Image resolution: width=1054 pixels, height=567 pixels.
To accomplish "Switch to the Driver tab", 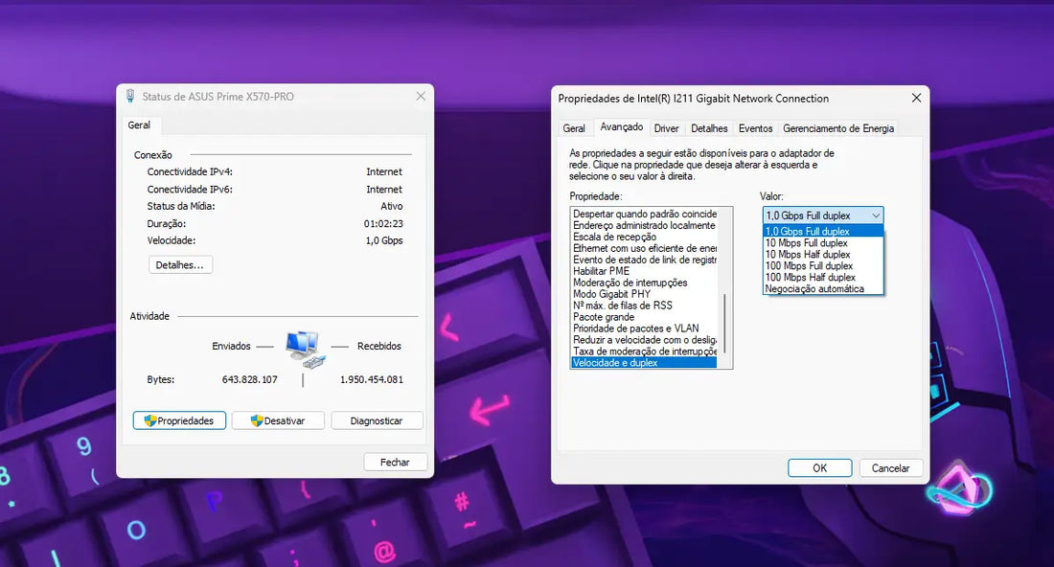I will coord(667,127).
